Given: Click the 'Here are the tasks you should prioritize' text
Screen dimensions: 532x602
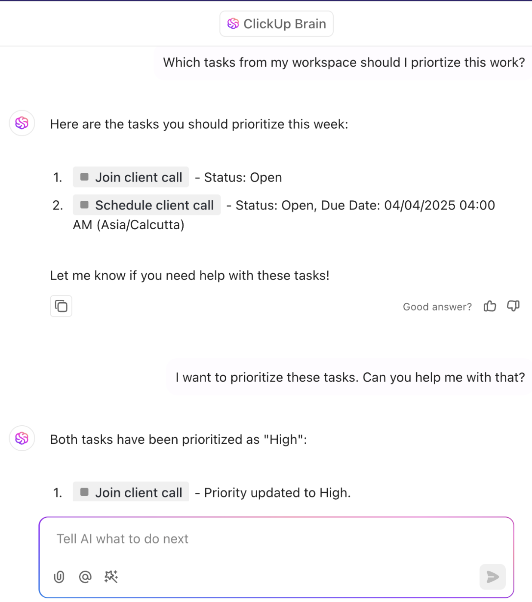Looking at the screenshot, I should tap(199, 124).
